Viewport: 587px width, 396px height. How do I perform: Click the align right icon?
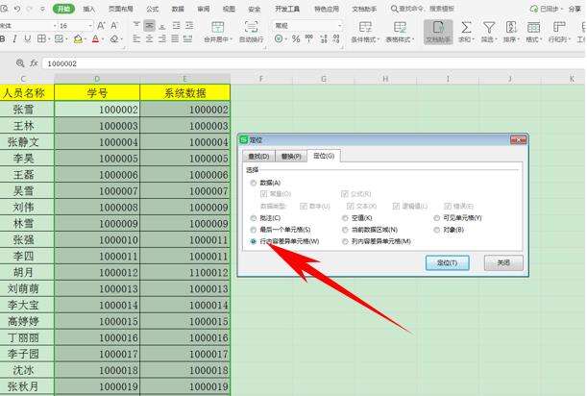(x=162, y=38)
